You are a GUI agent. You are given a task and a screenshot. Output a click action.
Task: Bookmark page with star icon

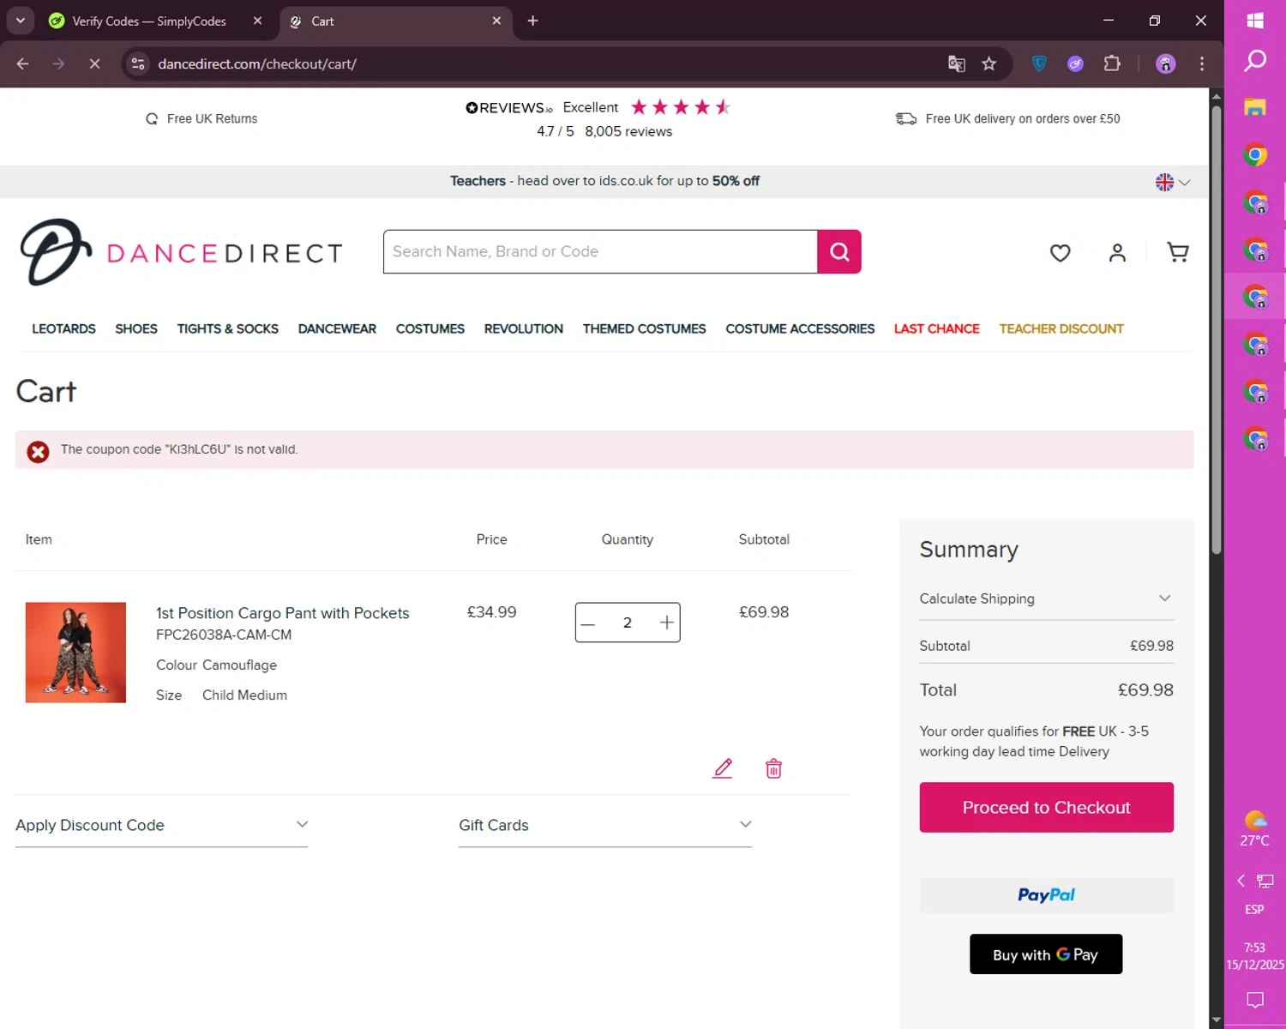pos(989,63)
